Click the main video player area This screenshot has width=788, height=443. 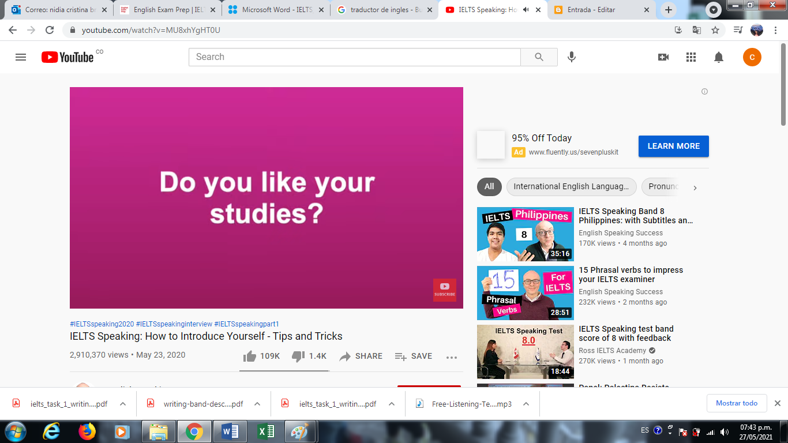click(x=267, y=198)
